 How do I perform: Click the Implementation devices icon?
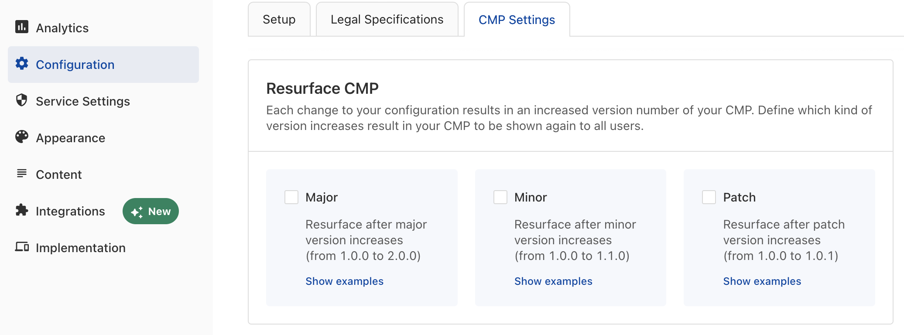coord(22,247)
